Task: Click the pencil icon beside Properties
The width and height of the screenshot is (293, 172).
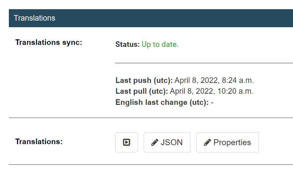Action: click(x=207, y=142)
